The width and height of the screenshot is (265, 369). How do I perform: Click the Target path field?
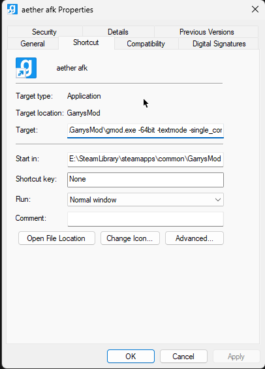tap(146, 131)
